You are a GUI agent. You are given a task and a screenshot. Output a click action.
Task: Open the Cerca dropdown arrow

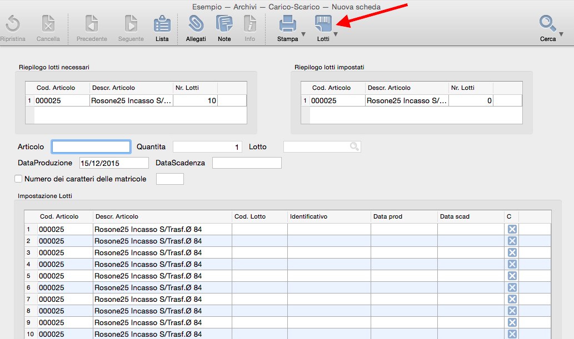coord(561,34)
